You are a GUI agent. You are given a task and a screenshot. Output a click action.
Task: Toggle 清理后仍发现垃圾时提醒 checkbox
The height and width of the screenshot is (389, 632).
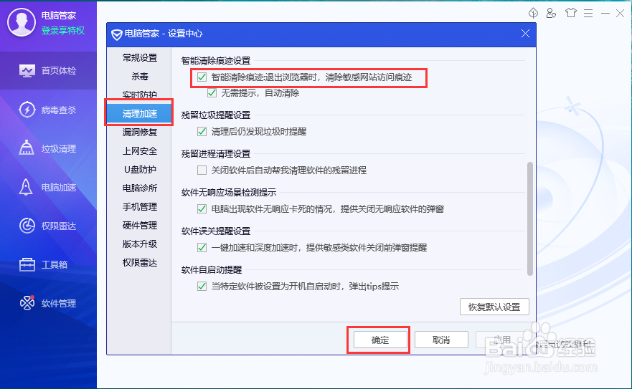click(202, 131)
